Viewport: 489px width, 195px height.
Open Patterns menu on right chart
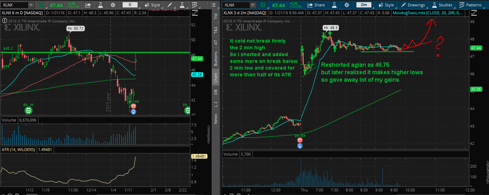tap(470, 5)
